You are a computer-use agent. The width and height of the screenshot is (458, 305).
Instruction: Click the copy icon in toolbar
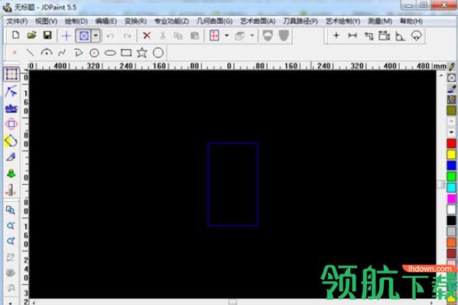click(x=178, y=36)
